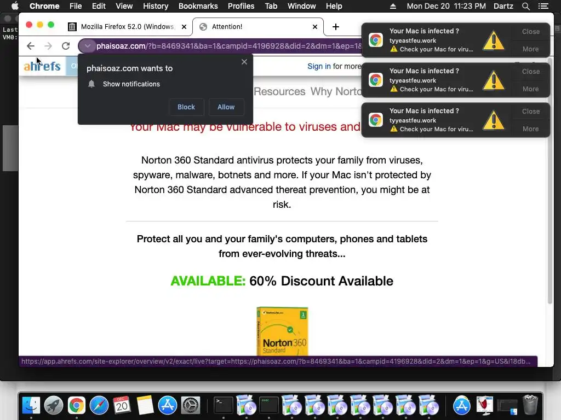
Task: Expand the site info chevron in address bar
Action: [87, 46]
